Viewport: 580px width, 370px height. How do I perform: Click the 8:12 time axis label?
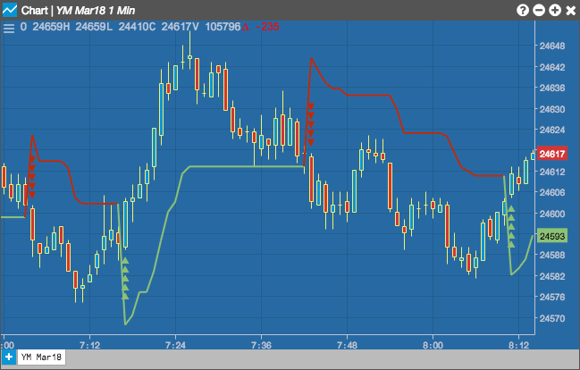(x=518, y=345)
